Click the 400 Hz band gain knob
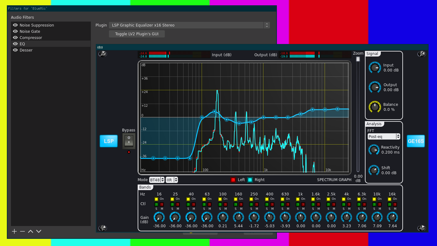 pyautogui.click(x=269, y=217)
